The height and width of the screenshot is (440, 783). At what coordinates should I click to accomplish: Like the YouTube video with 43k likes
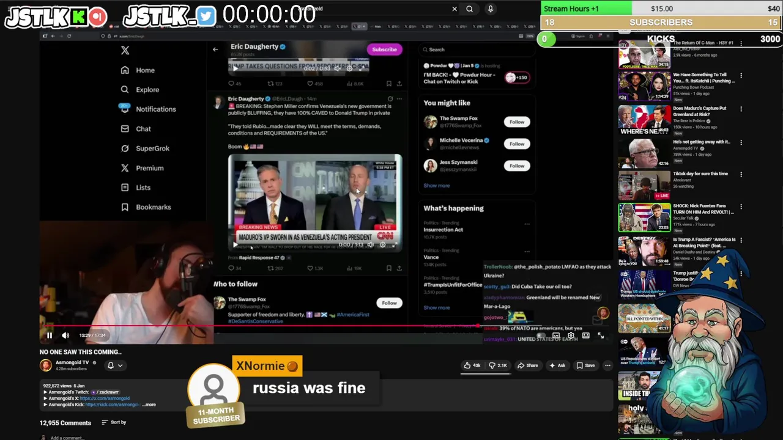(472, 365)
